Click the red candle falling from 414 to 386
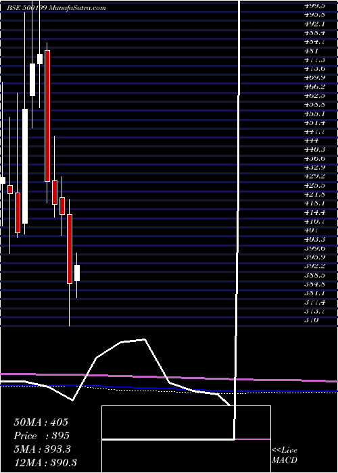 point(70,249)
